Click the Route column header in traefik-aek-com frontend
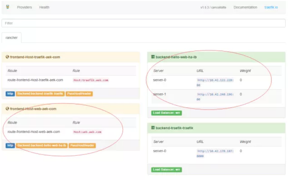288x180 pixels. click(12, 71)
